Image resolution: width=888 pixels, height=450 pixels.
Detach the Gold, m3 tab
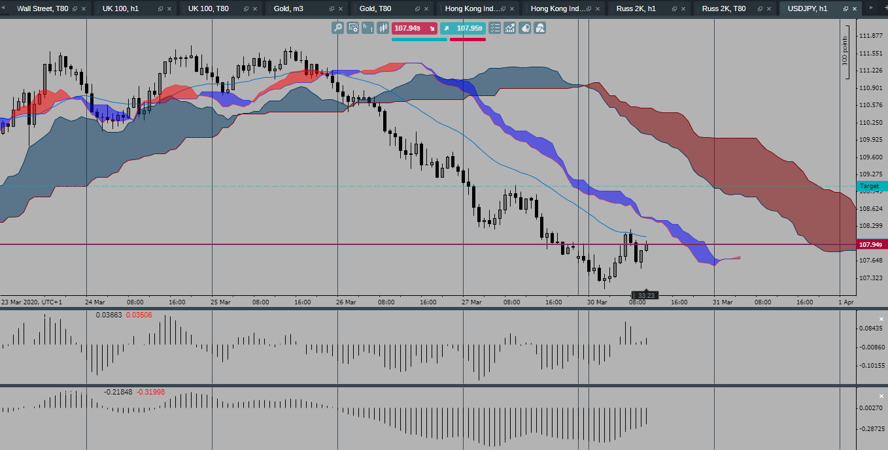point(332,9)
